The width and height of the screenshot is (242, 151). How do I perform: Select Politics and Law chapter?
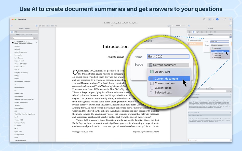[19, 67]
